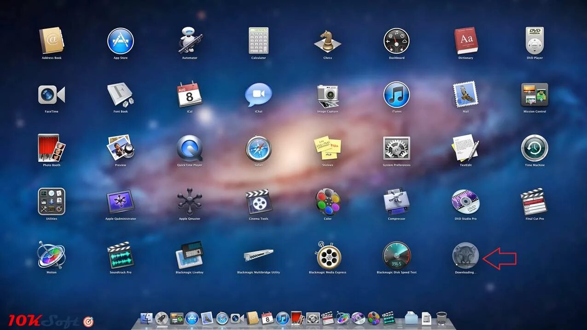Image resolution: width=587 pixels, height=330 pixels.
Task: Launch Final Cut Pro from the Launchpad grid
Action: pyautogui.click(x=535, y=202)
